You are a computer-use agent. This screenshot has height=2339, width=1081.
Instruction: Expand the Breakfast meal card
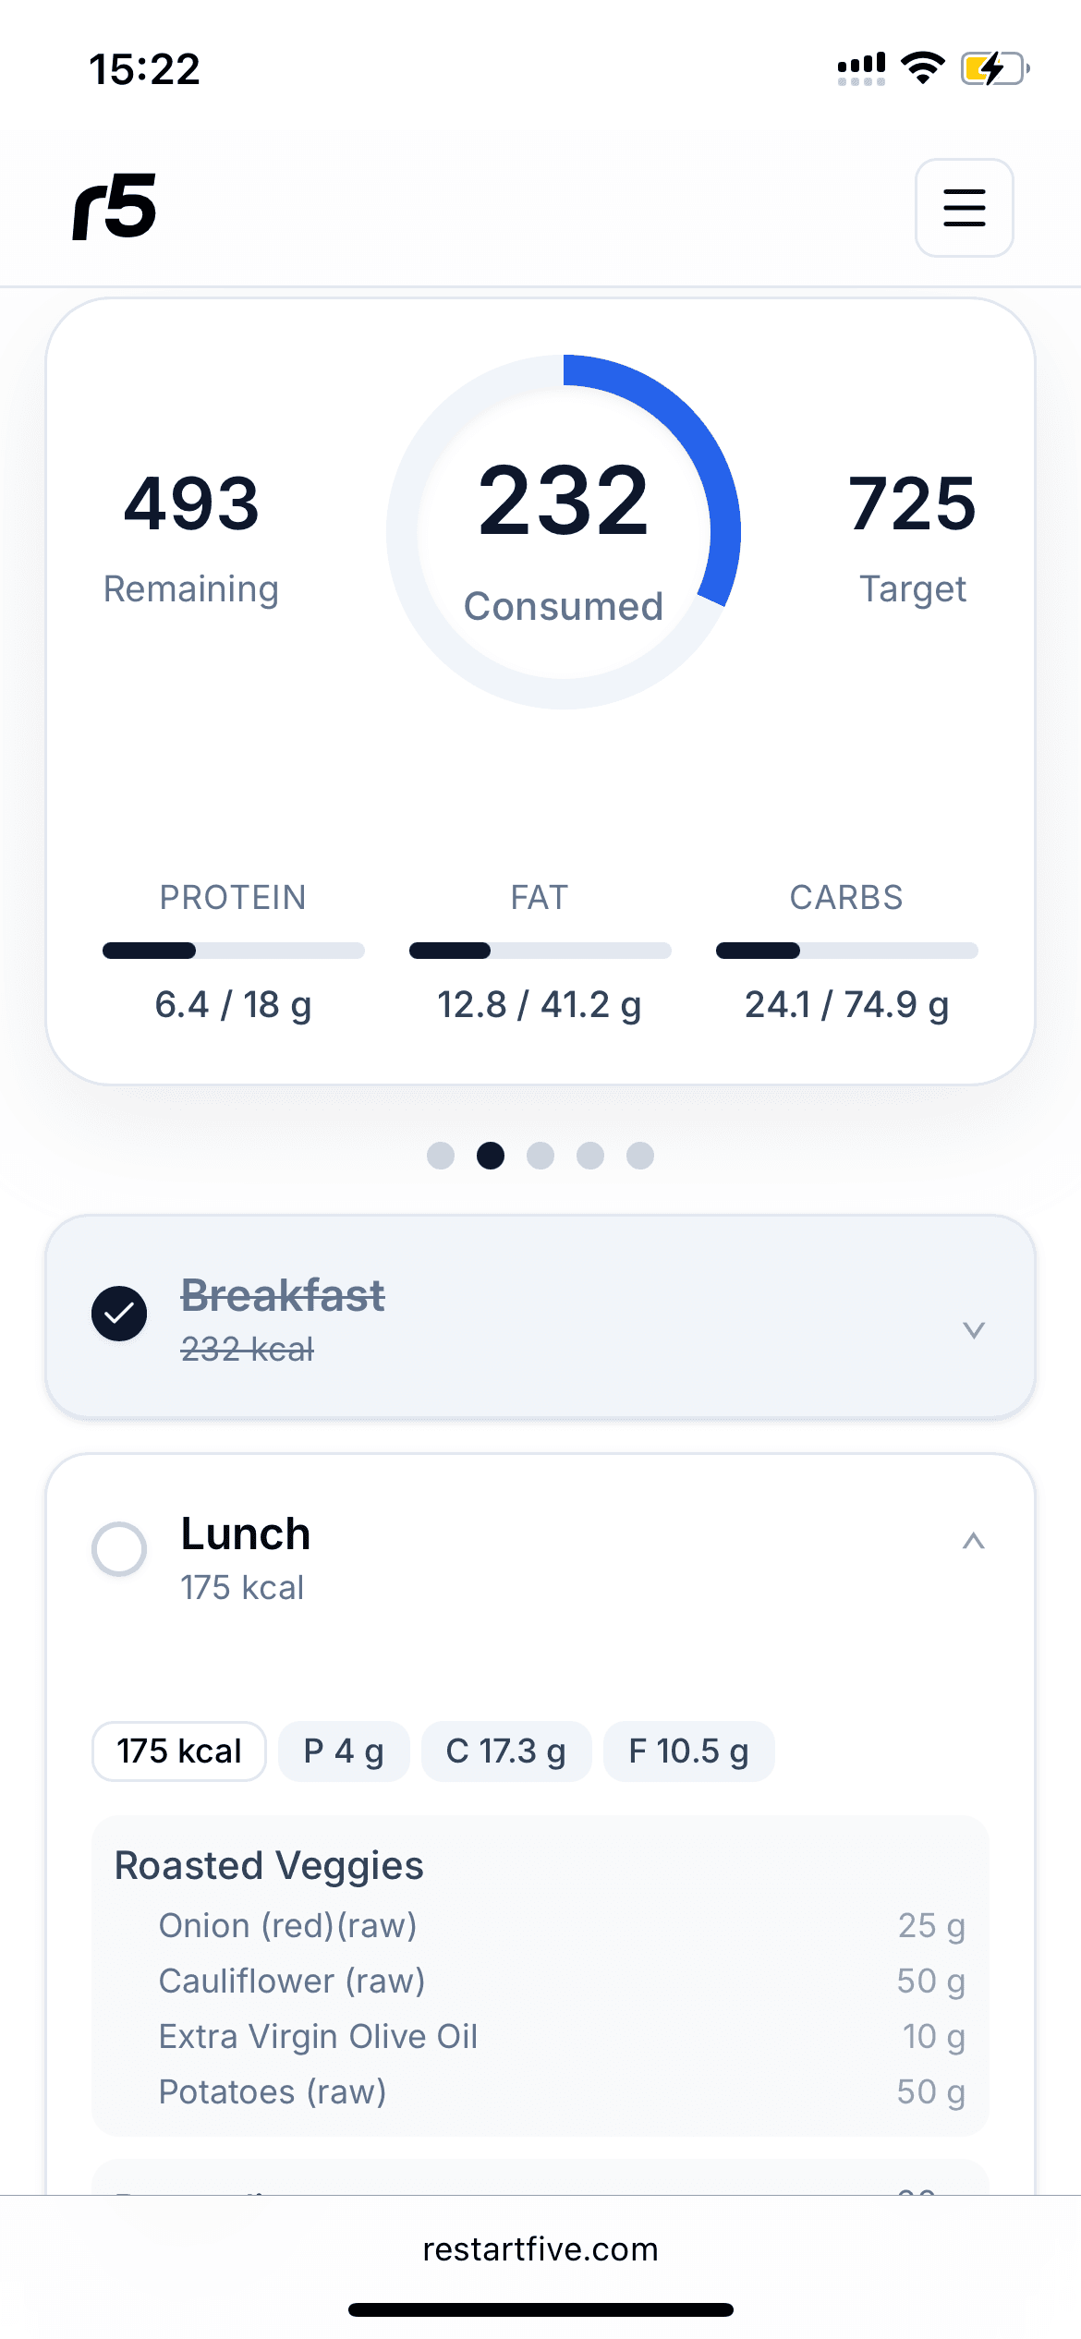tap(973, 1329)
